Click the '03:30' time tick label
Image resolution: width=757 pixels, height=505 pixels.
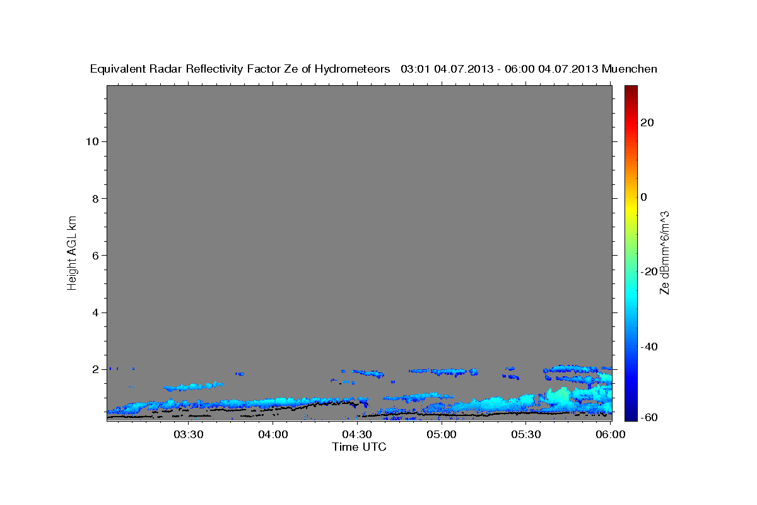point(188,435)
